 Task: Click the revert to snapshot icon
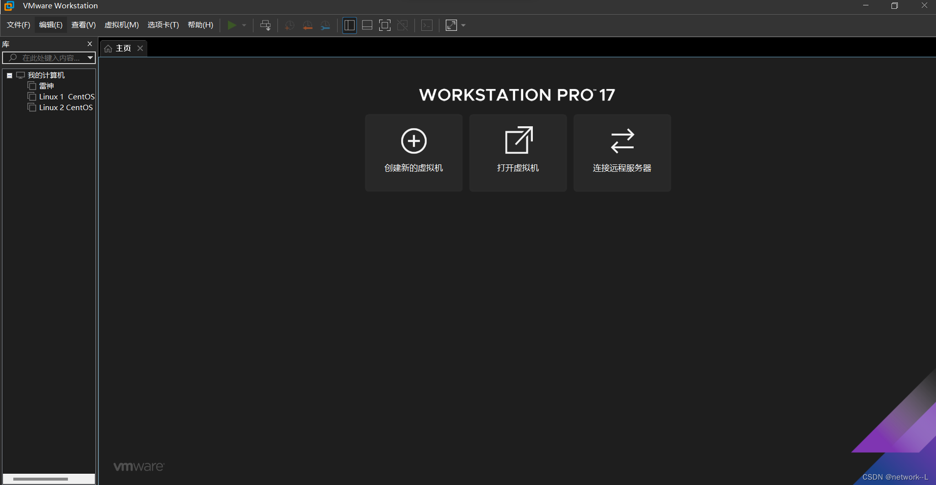tap(307, 25)
